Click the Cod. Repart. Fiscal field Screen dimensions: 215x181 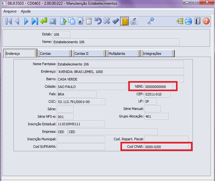(166, 139)
